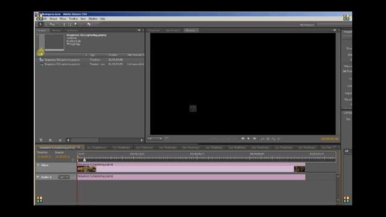386x217 pixels.
Task: Select the Zoom tool in the toolbar
Action: (x=75, y=24)
